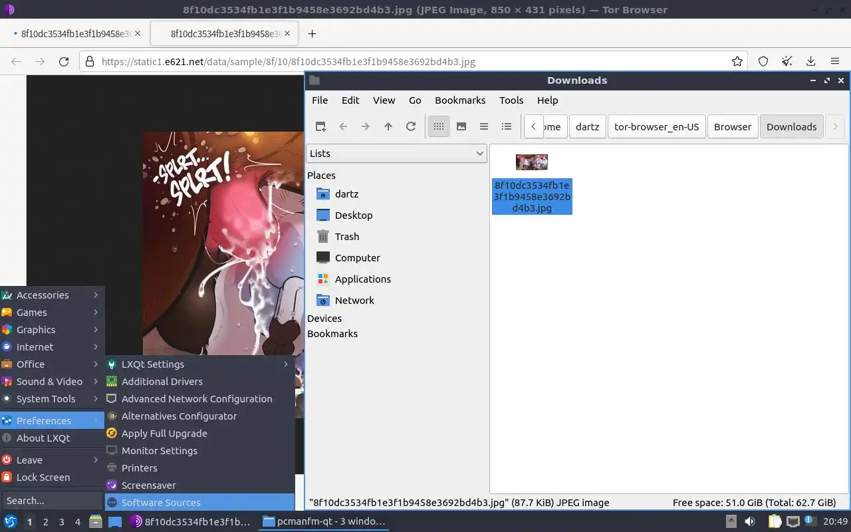Expand the Games menu category
851x532 pixels.
coord(52,313)
